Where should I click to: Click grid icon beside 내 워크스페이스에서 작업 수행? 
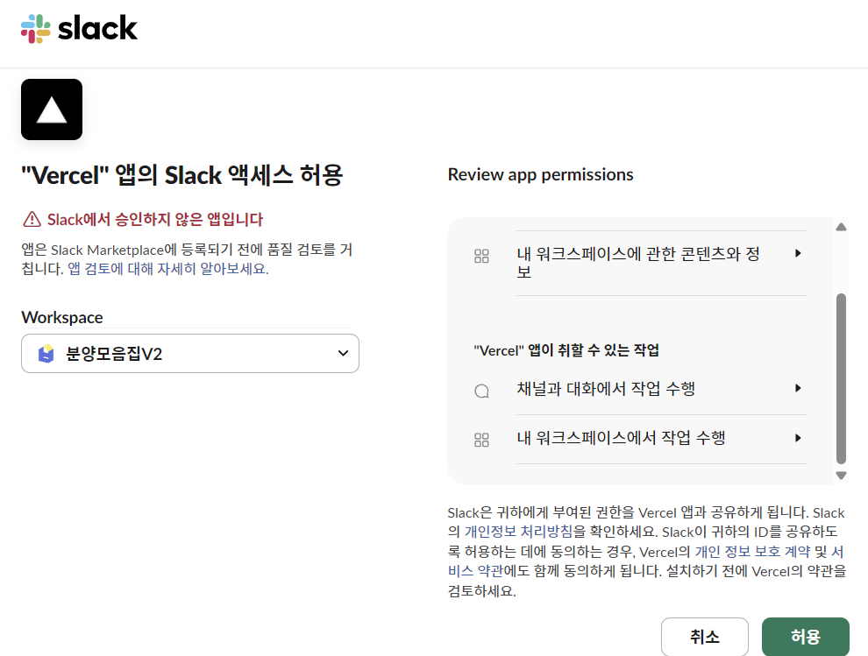pos(481,440)
